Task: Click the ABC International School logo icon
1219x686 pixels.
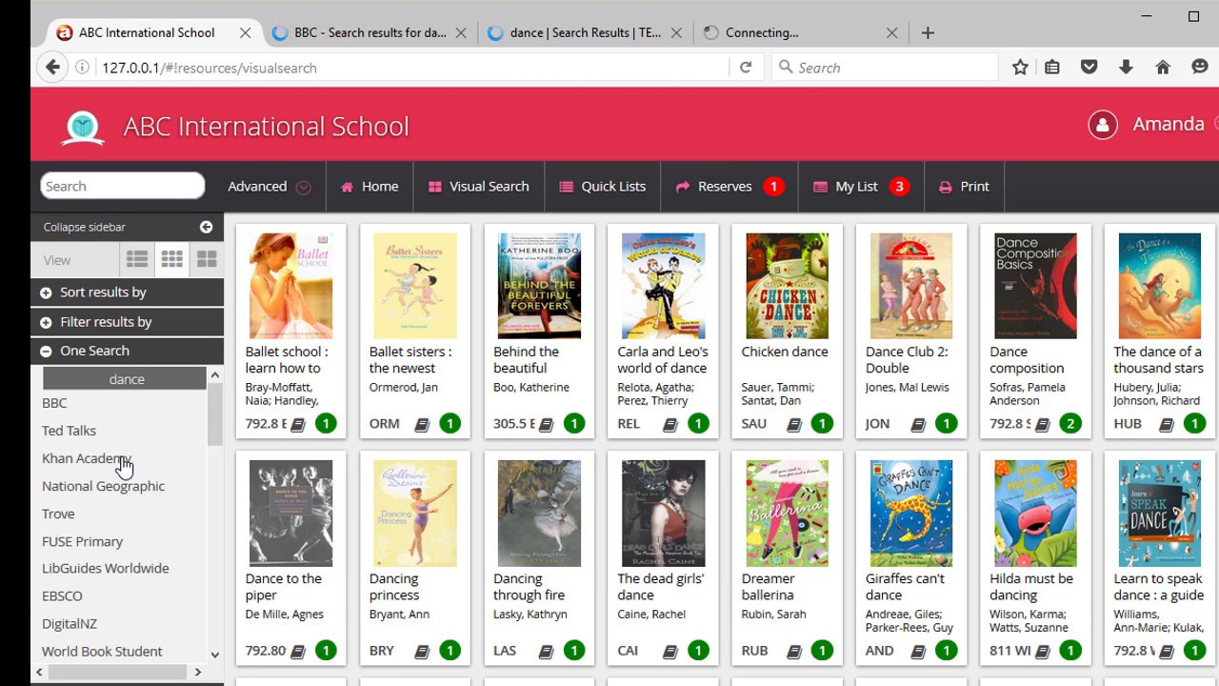Action: coord(83,127)
